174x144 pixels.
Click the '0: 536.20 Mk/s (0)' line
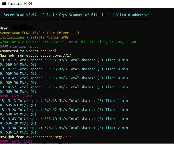(18, 123)
